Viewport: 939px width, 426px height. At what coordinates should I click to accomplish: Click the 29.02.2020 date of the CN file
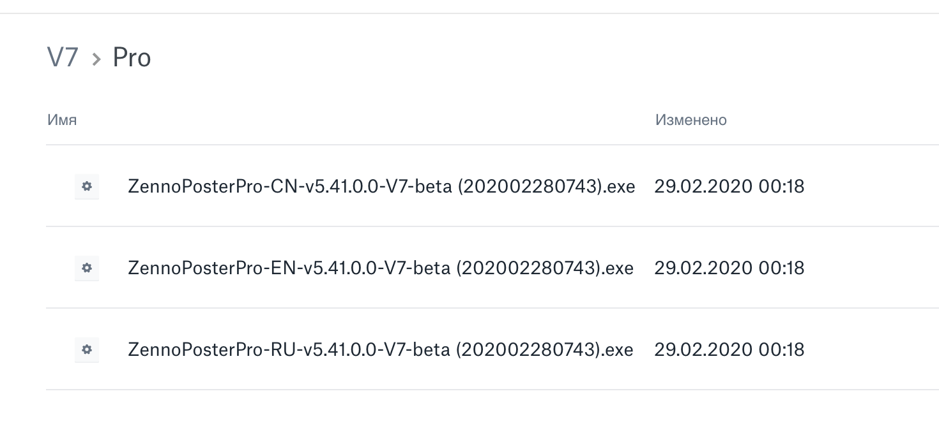tap(703, 187)
